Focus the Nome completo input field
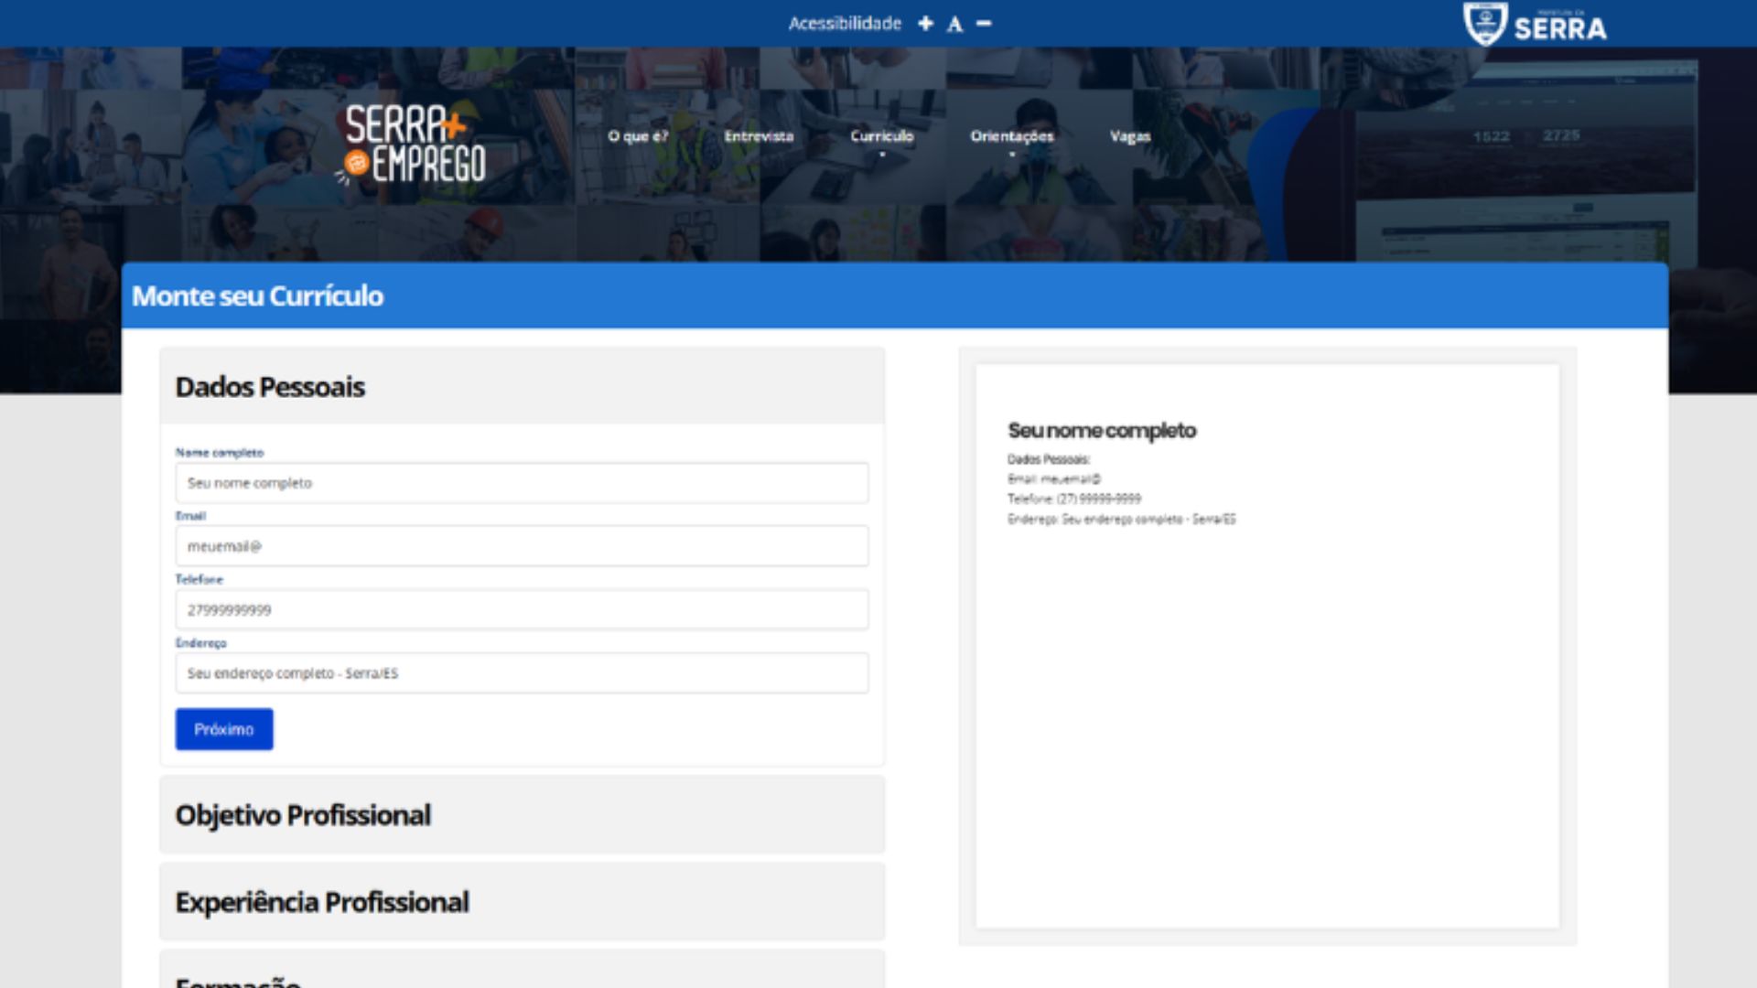This screenshot has width=1757, height=988. tap(522, 483)
